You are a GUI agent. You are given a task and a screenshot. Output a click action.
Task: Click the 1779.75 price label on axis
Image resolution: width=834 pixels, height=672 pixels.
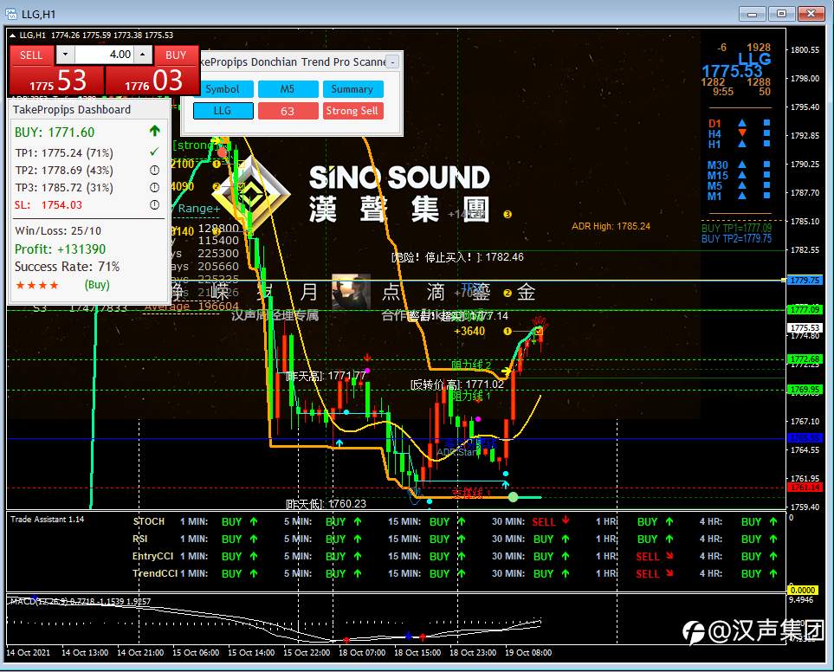805,281
